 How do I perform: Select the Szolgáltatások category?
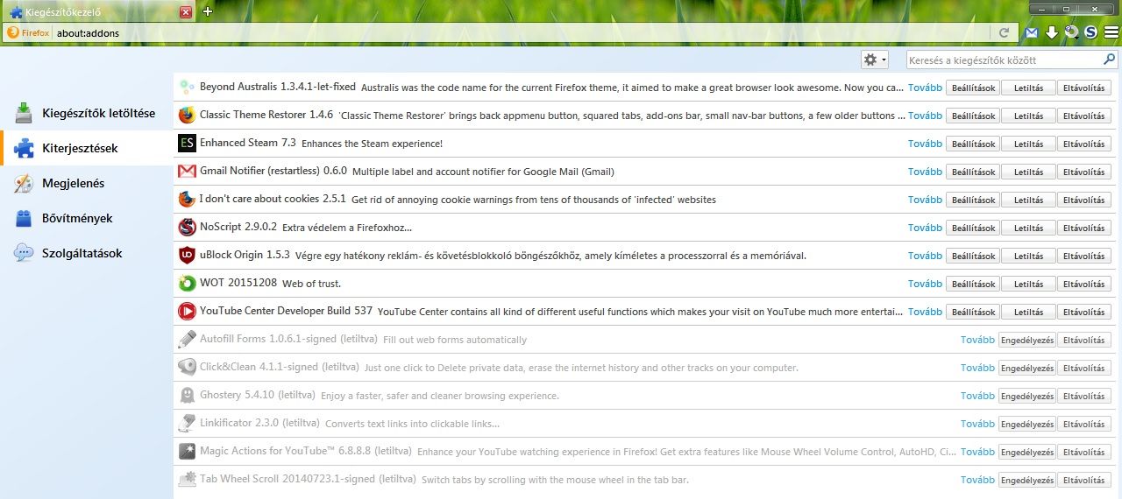87,253
